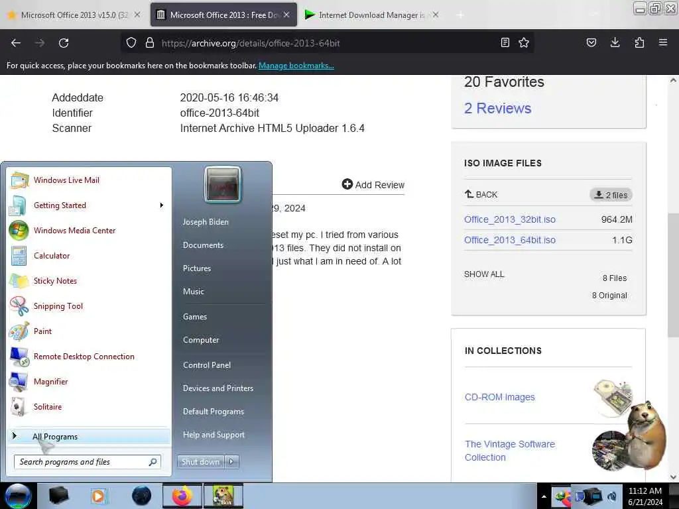The image size is (679, 509).
Task: Click Joseph Biden user folder
Action: coord(206,221)
